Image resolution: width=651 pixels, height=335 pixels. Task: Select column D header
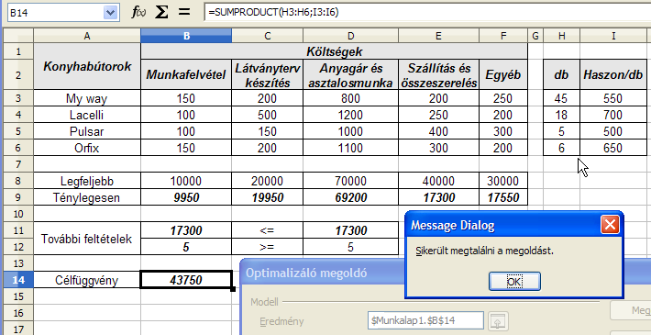[351, 36]
